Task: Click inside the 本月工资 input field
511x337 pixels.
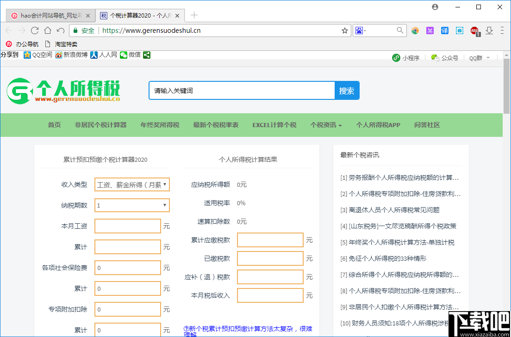Action: [127, 226]
